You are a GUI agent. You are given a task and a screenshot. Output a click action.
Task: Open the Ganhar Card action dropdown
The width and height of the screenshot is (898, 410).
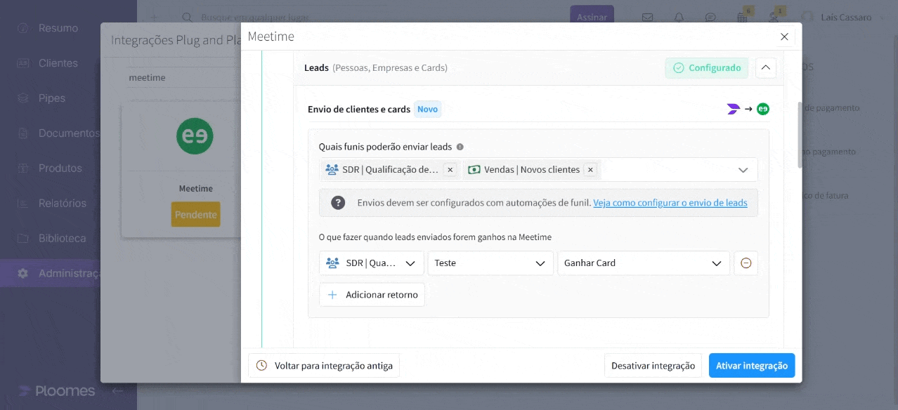coord(716,263)
